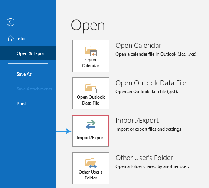Click the Other User's Folder heading
This screenshot has width=209, height=188.
(144, 158)
